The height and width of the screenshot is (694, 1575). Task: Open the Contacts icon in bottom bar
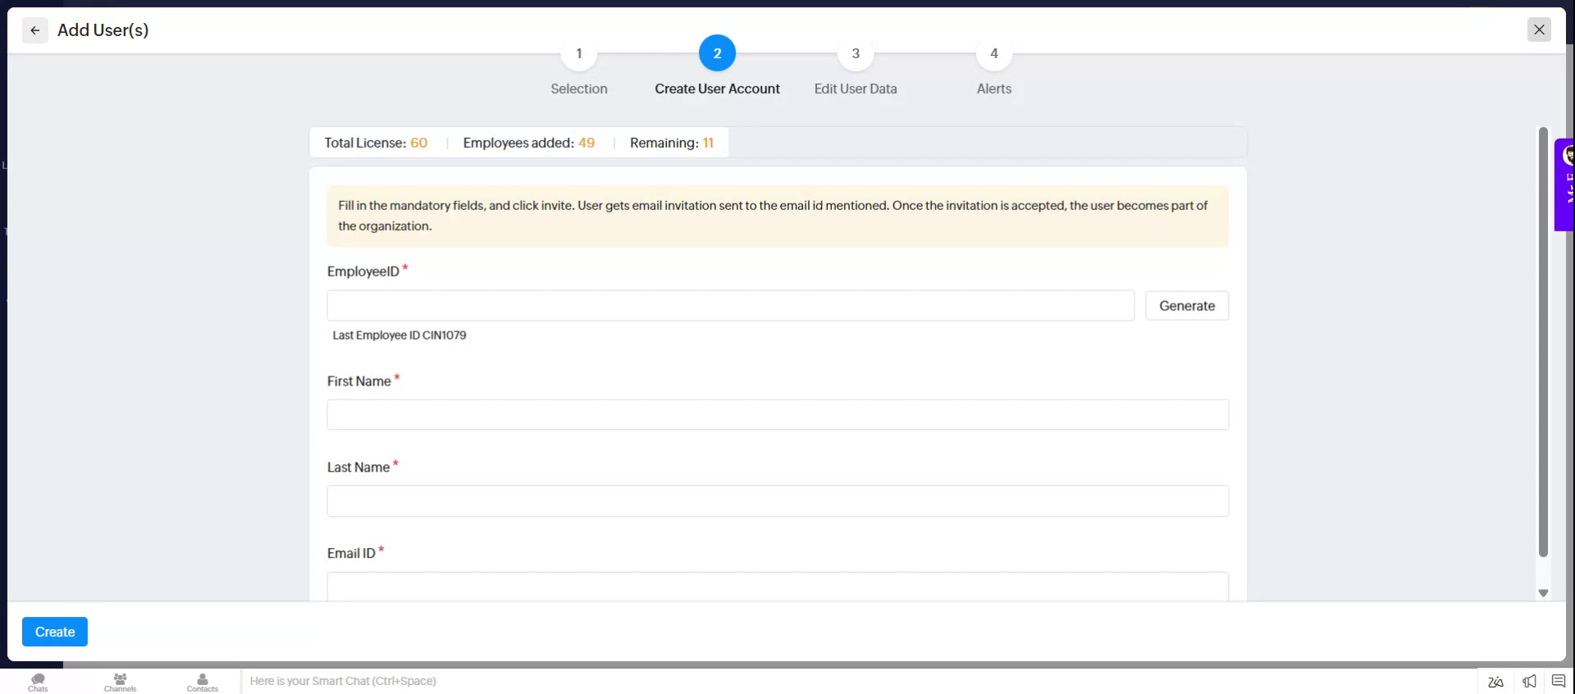pos(202,683)
